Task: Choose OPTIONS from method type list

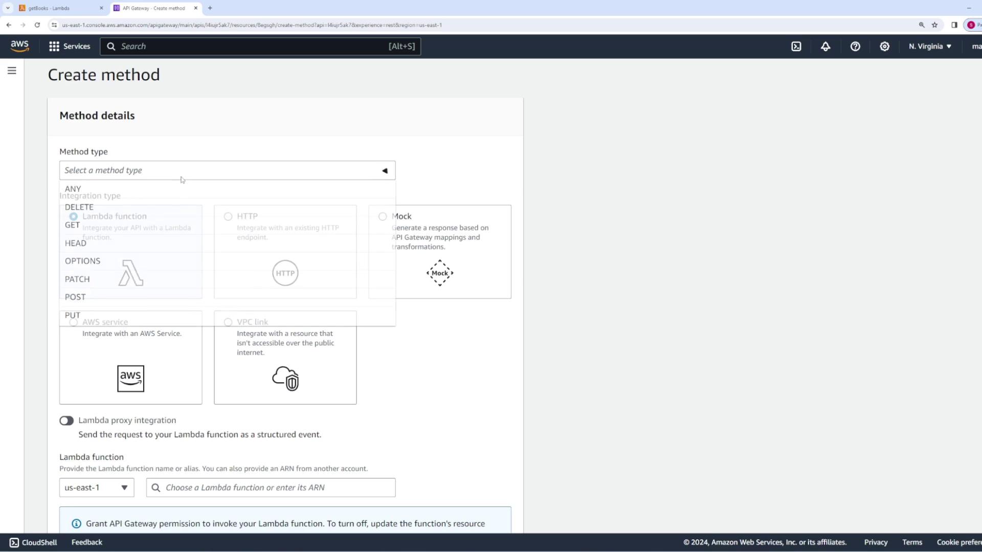Action: pos(82,261)
